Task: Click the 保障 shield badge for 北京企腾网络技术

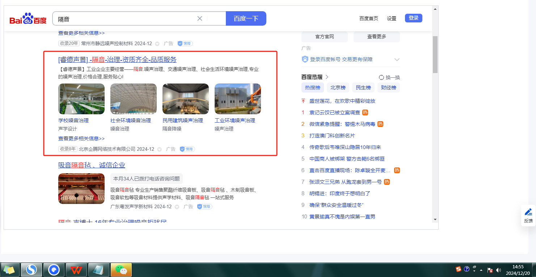Action: point(187,149)
